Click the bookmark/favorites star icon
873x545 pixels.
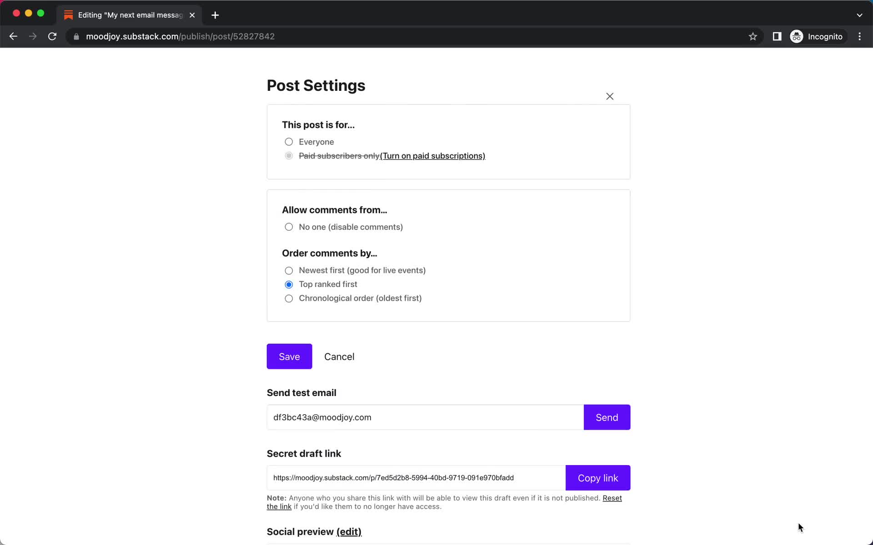pyautogui.click(x=753, y=36)
